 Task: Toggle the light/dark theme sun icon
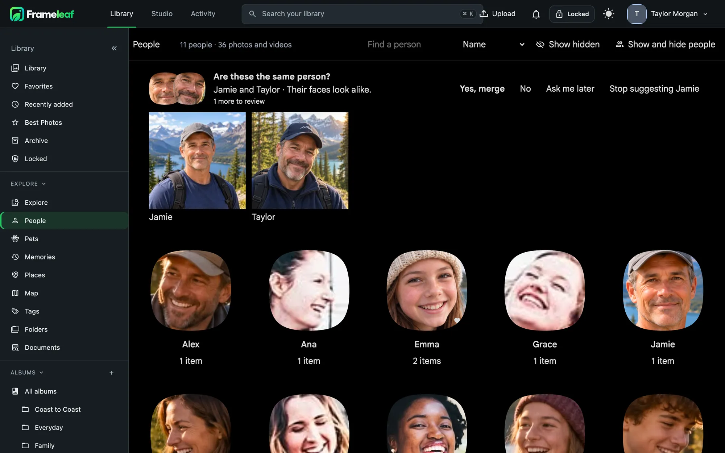click(609, 14)
